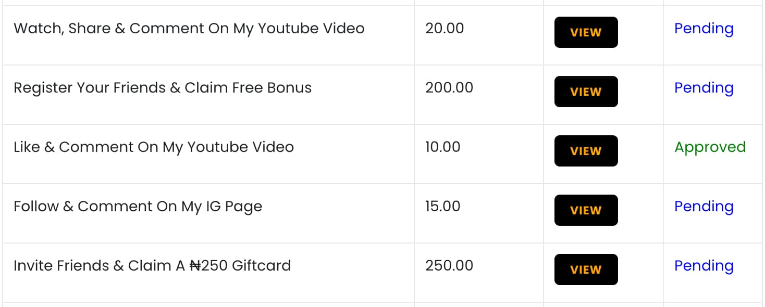
Task: Click the 250.00 amount cell
Action: [x=449, y=266]
